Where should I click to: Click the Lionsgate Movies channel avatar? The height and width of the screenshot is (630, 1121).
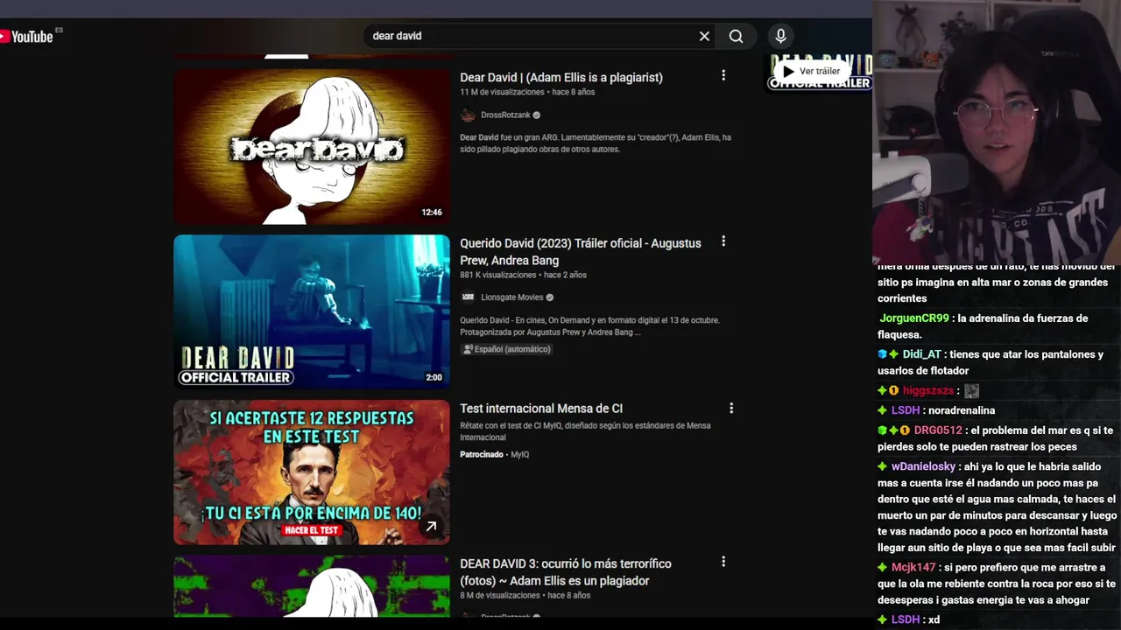[x=468, y=297]
